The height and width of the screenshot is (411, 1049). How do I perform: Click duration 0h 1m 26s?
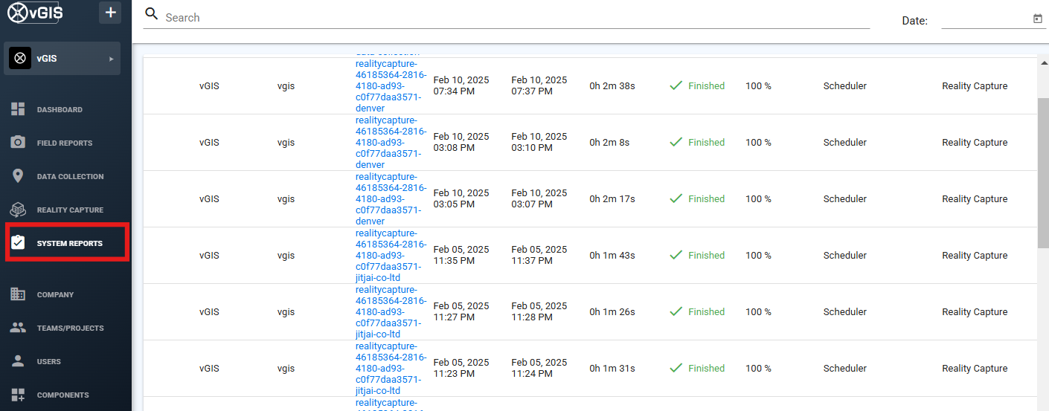[x=612, y=311]
